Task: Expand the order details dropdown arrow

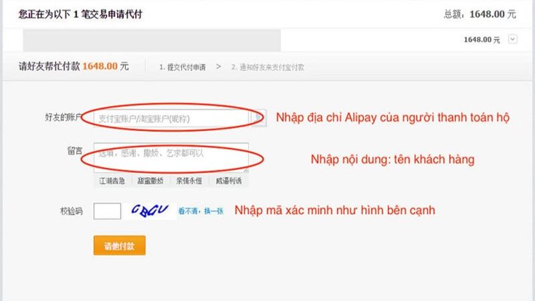Action: click(x=513, y=39)
